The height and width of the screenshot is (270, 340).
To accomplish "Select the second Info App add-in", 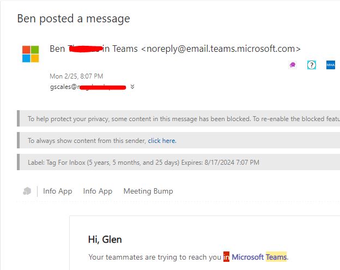I will click(98, 191).
